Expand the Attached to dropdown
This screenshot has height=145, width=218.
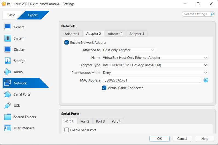(129, 50)
